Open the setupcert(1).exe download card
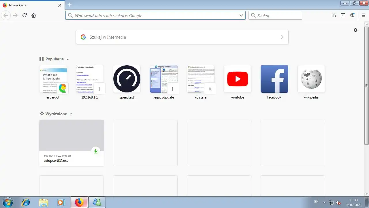 tap(71, 143)
